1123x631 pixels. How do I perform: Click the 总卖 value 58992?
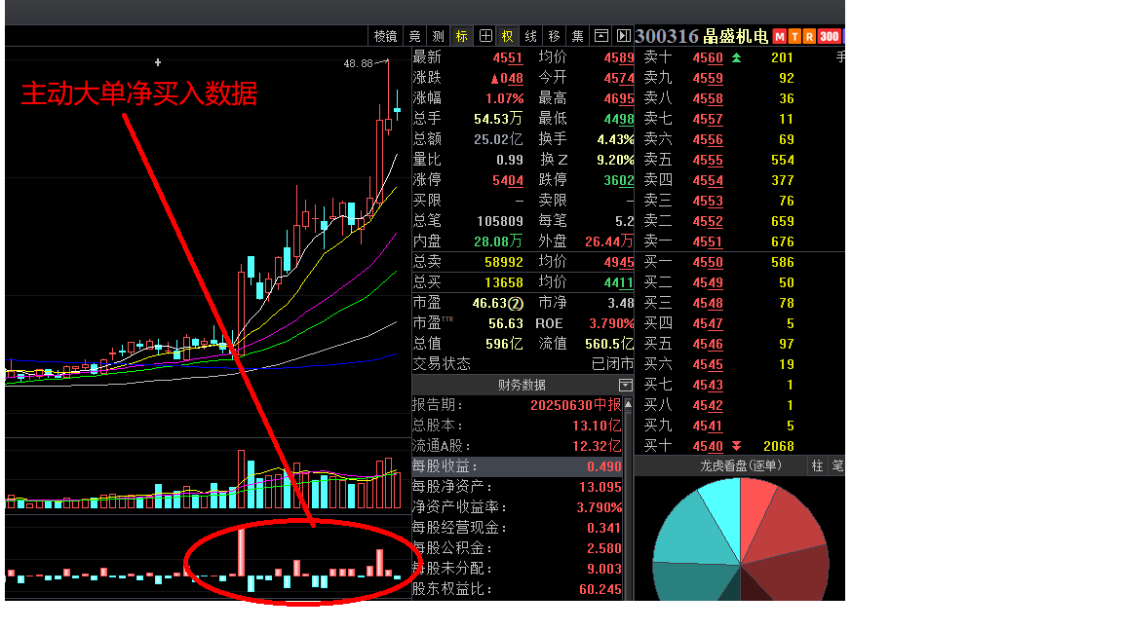(x=503, y=263)
